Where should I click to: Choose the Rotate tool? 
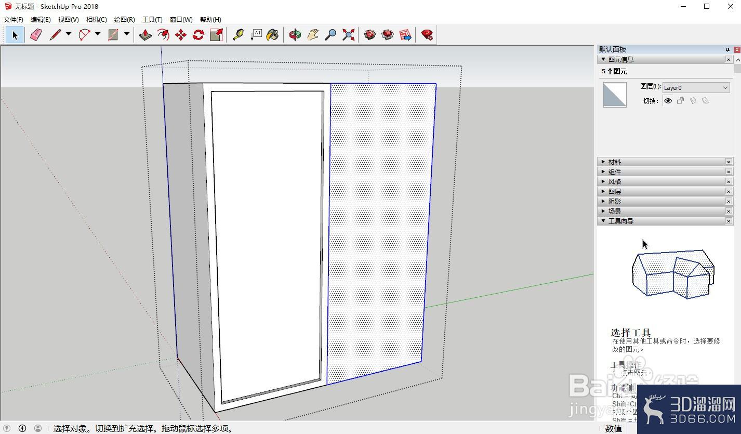[199, 35]
